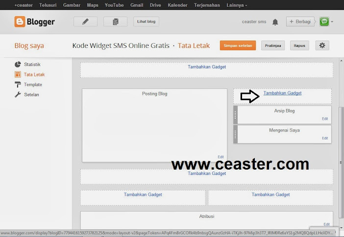
Task: Click the pencil new post button
Action: point(85,22)
